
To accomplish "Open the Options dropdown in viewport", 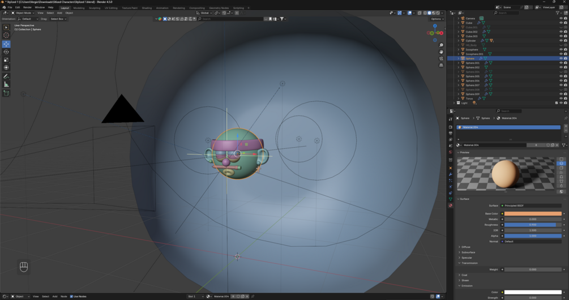I will [x=437, y=19].
